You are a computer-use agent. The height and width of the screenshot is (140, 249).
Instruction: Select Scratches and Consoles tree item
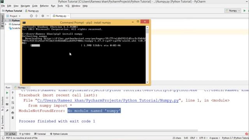(15, 28)
